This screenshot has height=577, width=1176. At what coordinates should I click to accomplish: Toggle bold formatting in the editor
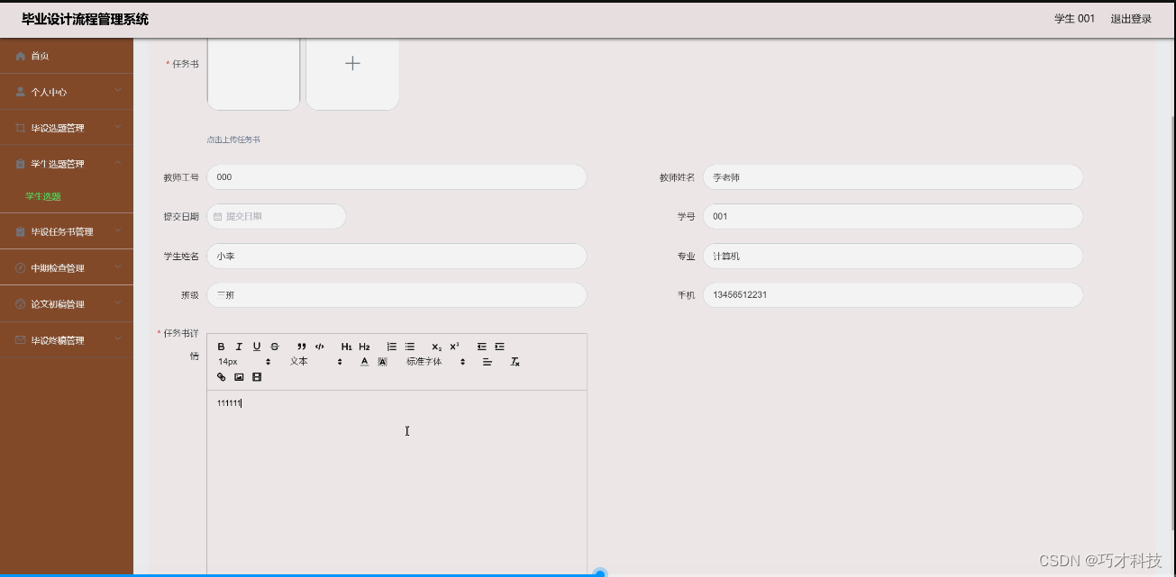coord(221,346)
